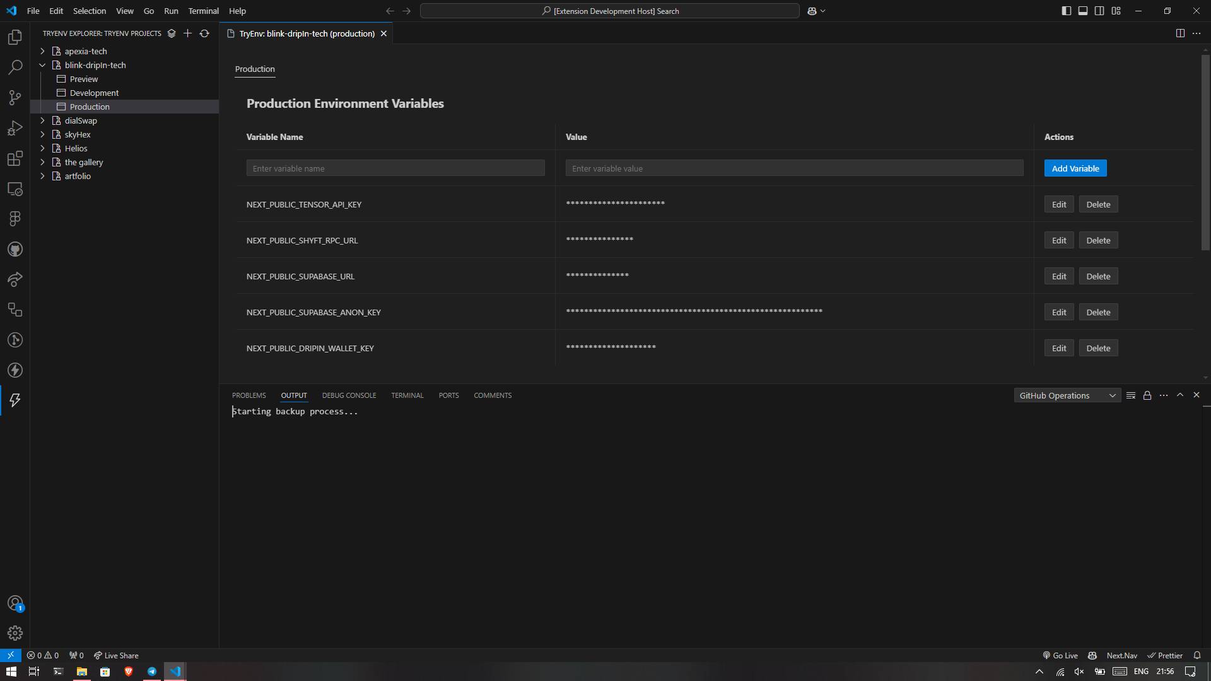
Task: Open Copilot chat menu in title bar
Action: coord(816,11)
